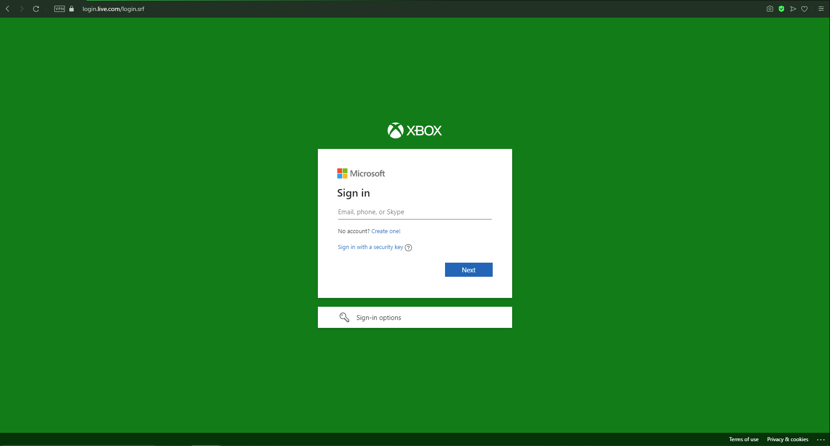This screenshot has width=830, height=446.
Task: Reload the current page
Action: pos(36,8)
